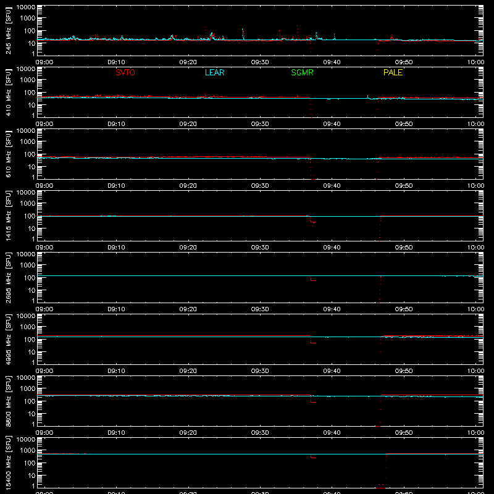
Task: Click 09:30 time label under 610 MHz plot
Action: coord(260,186)
